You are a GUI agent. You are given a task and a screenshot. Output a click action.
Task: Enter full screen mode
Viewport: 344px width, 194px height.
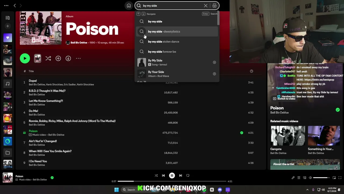click(x=340, y=178)
